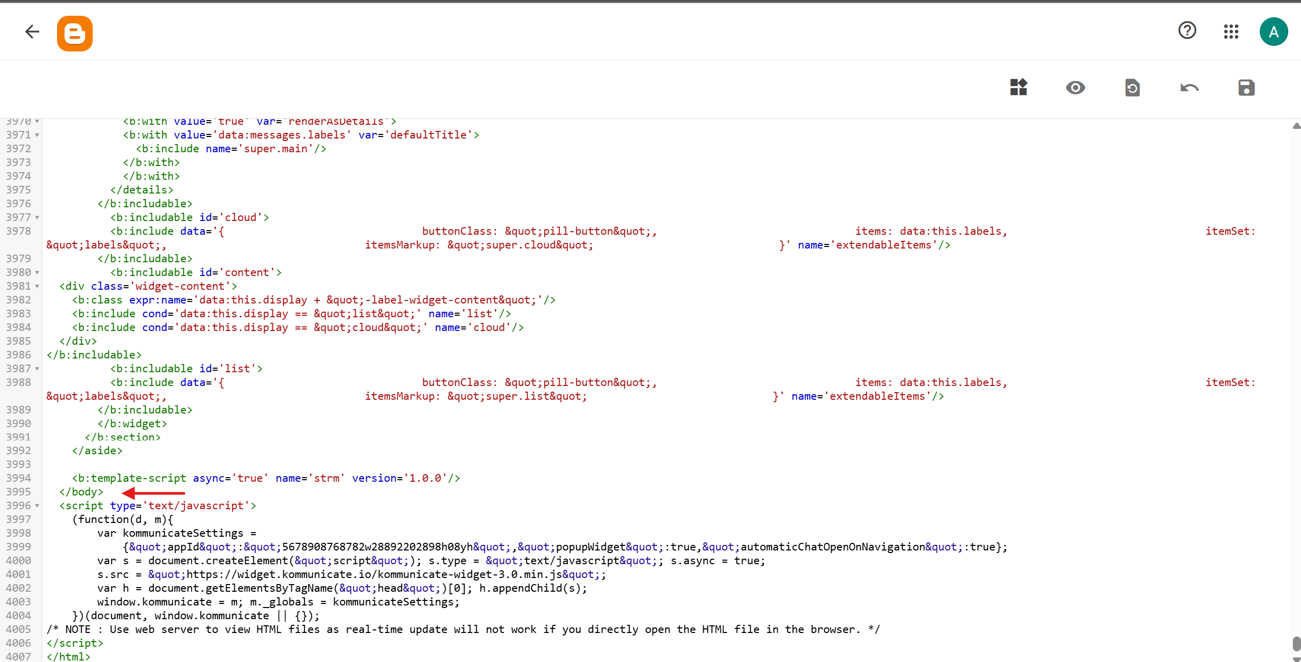The image size is (1301, 662).
Task: Click the closing b:section tag
Action: (123, 437)
